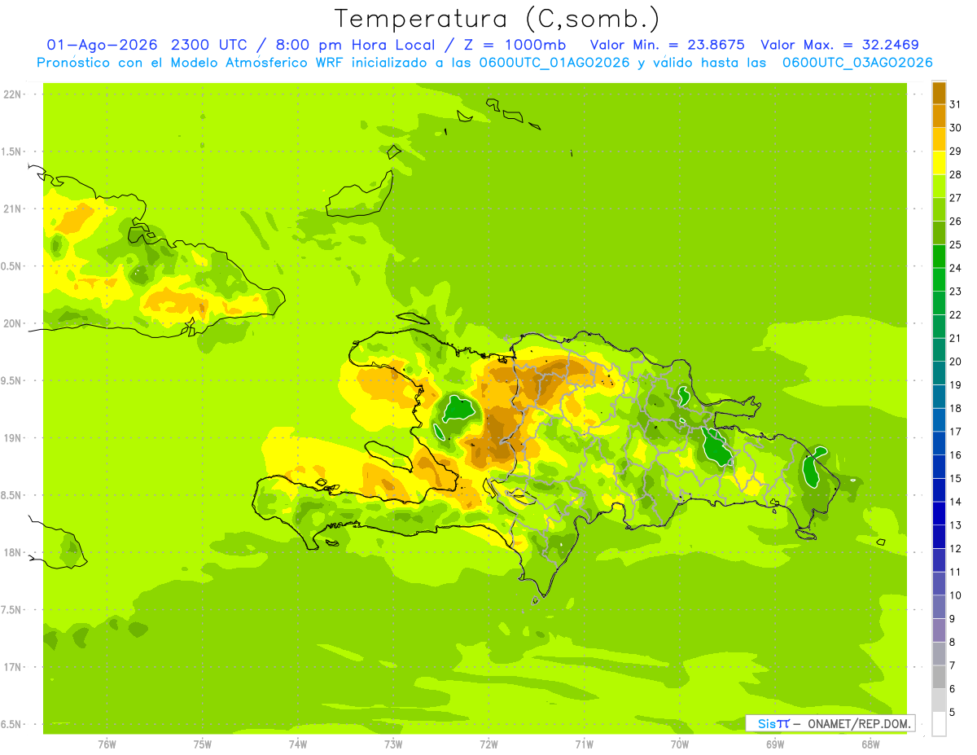
Task: Click the "ONAMET/REP.DOM." credit label
Action: click(859, 723)
